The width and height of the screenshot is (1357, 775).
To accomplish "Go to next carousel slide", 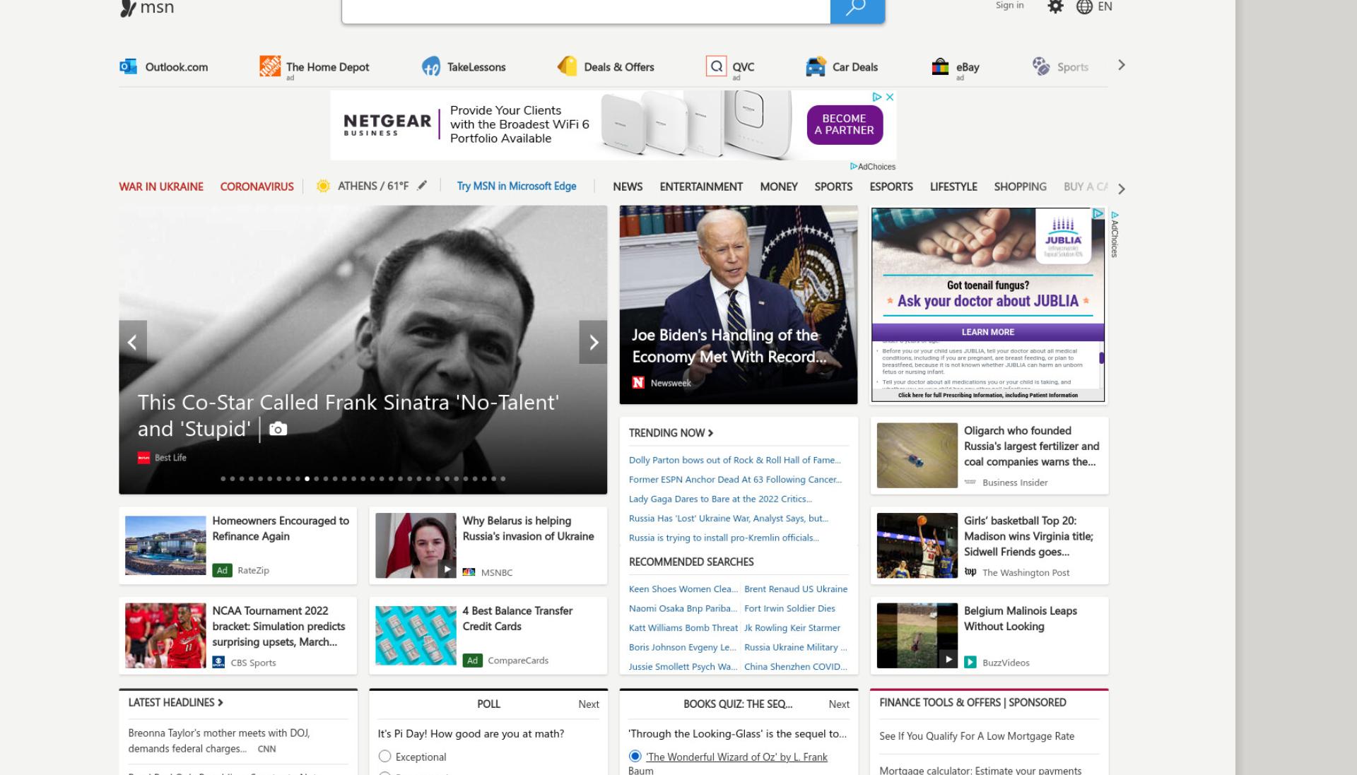I will pyautogui.click(x=593, y=342).
